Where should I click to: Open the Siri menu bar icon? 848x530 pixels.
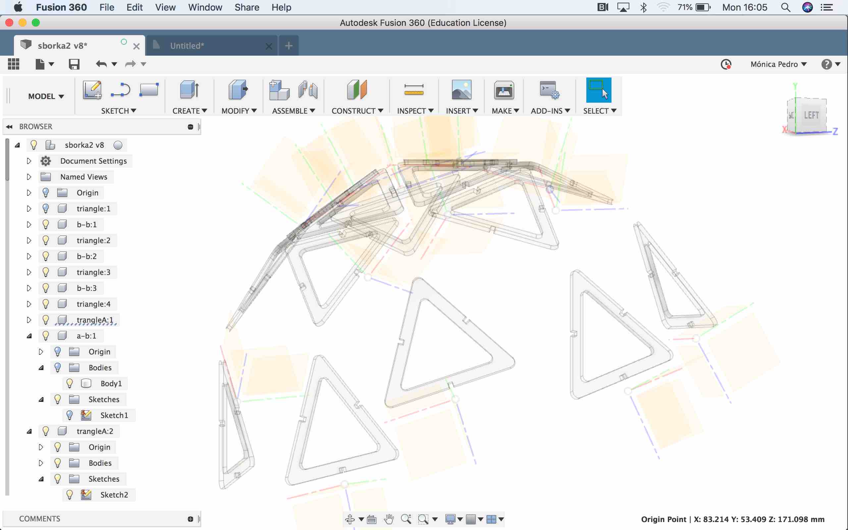tap(807, 7)
